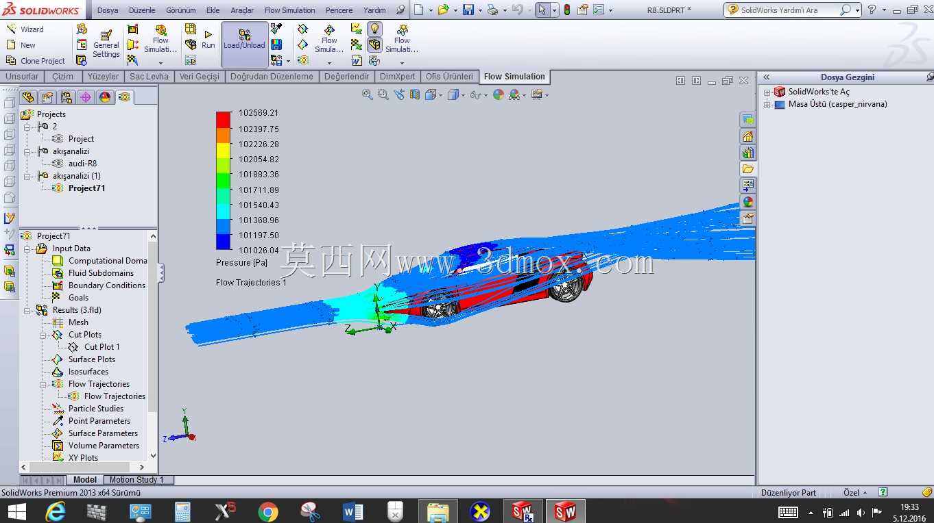Click the Print icon in the toolbar
Screen dimensions: 934x523
[492, 10]
